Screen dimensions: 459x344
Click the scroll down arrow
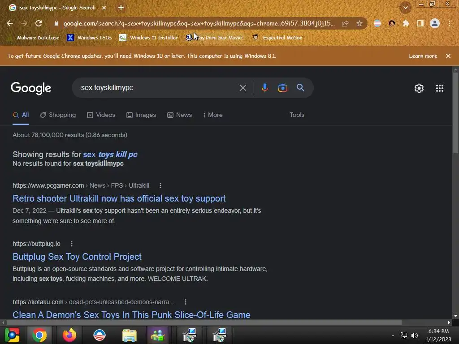click(x=455, y=316)
